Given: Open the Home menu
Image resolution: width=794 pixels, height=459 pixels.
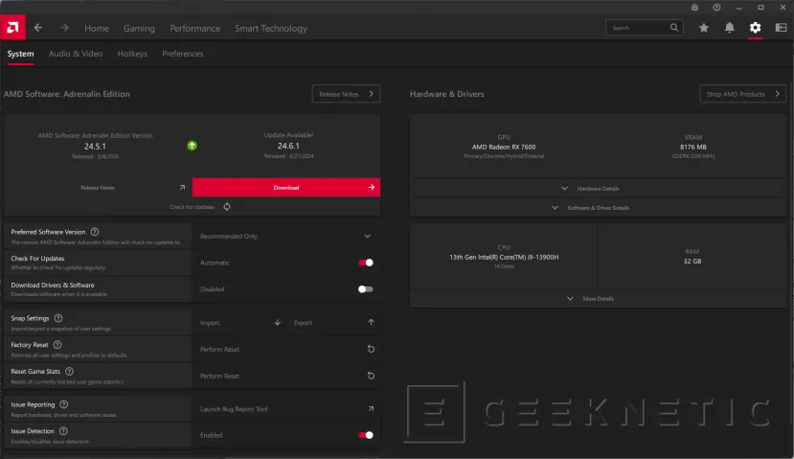Looking at the screenshot, I should pyautogui.click(x=97, y=29).
